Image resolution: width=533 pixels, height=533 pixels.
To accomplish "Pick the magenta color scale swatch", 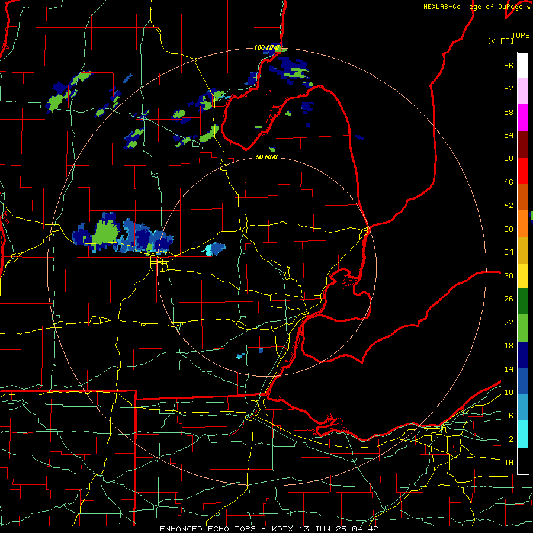I will 523,118.
